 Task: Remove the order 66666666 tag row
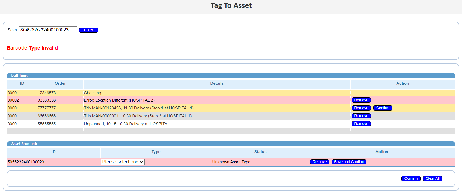pos(361,116)
